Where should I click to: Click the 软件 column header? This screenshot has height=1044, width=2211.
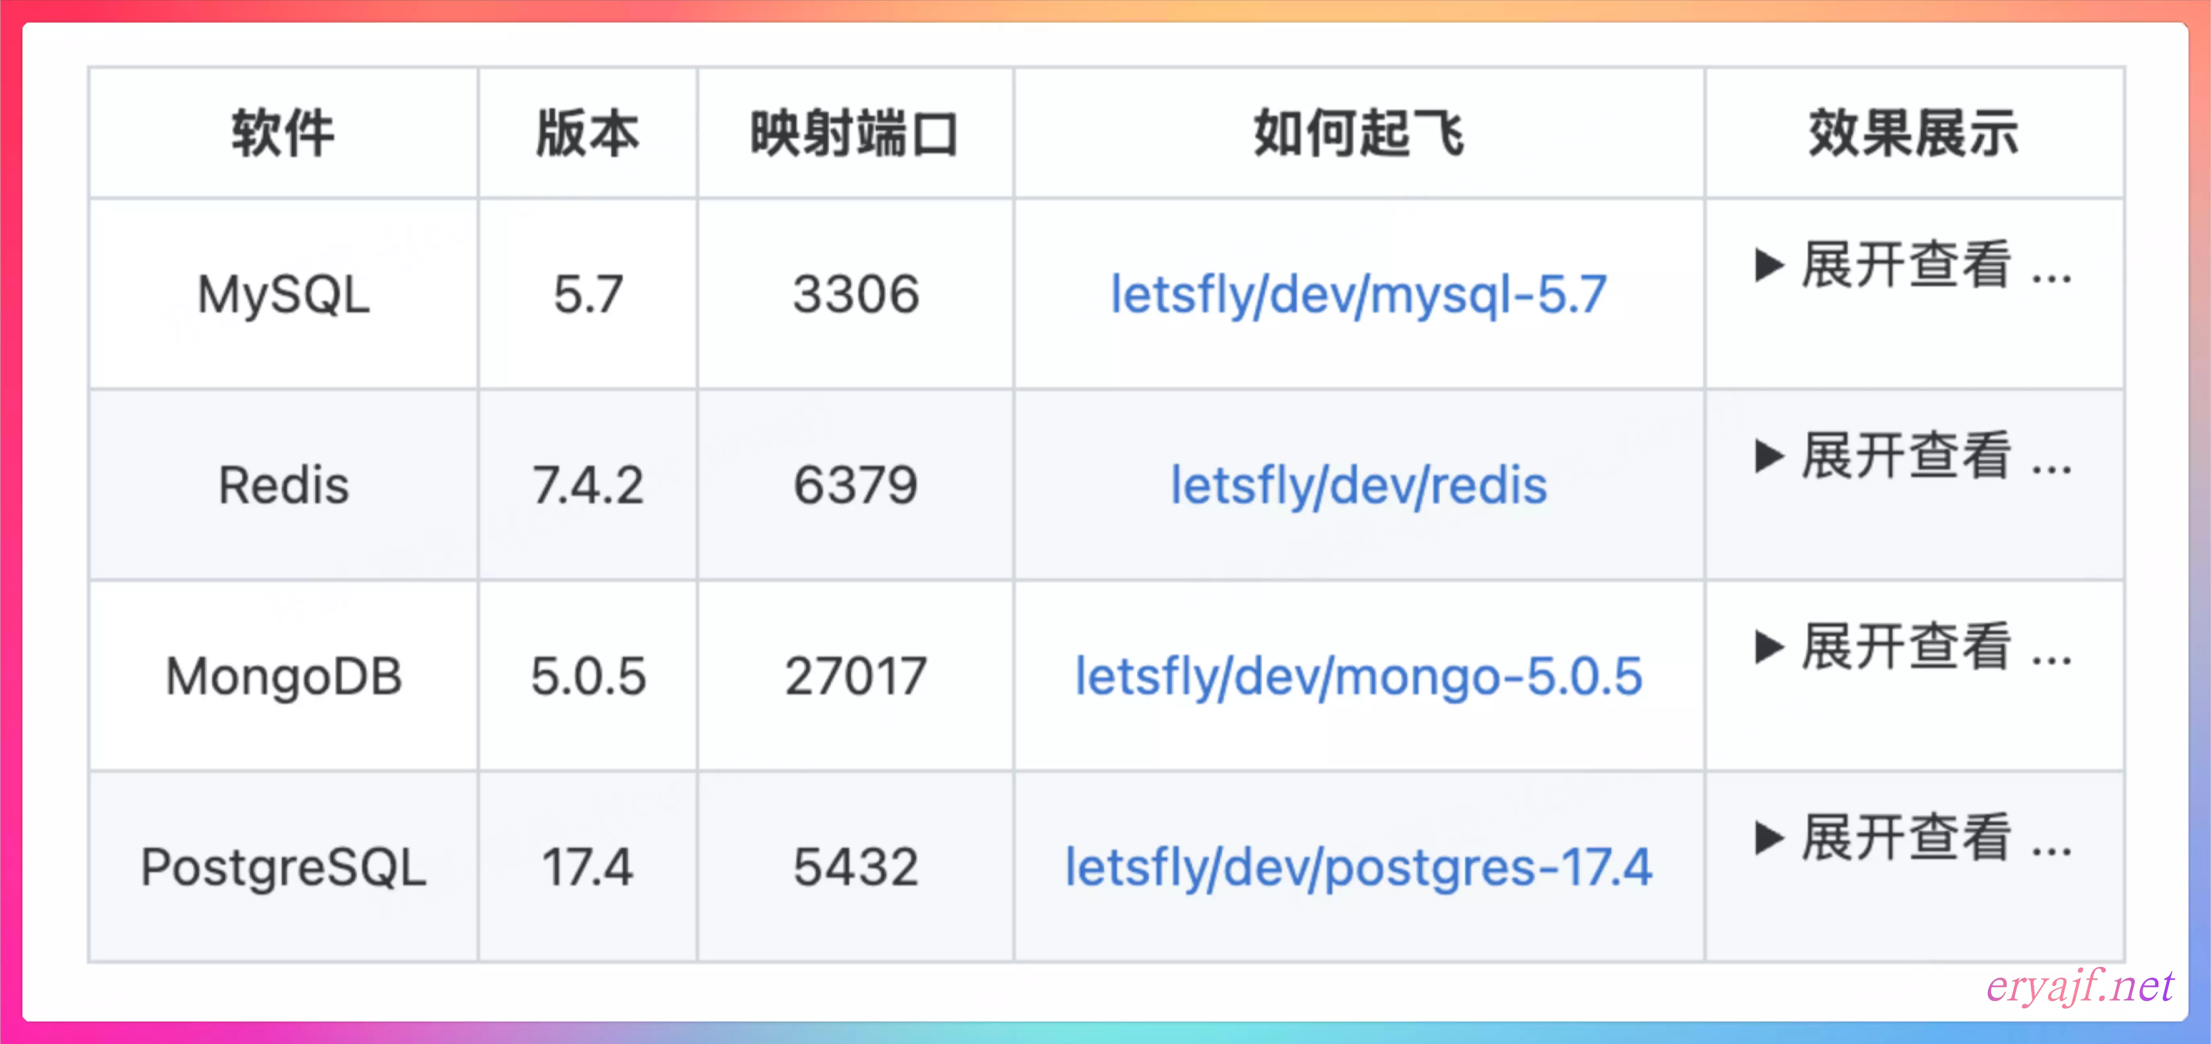[x=283, y=134]
